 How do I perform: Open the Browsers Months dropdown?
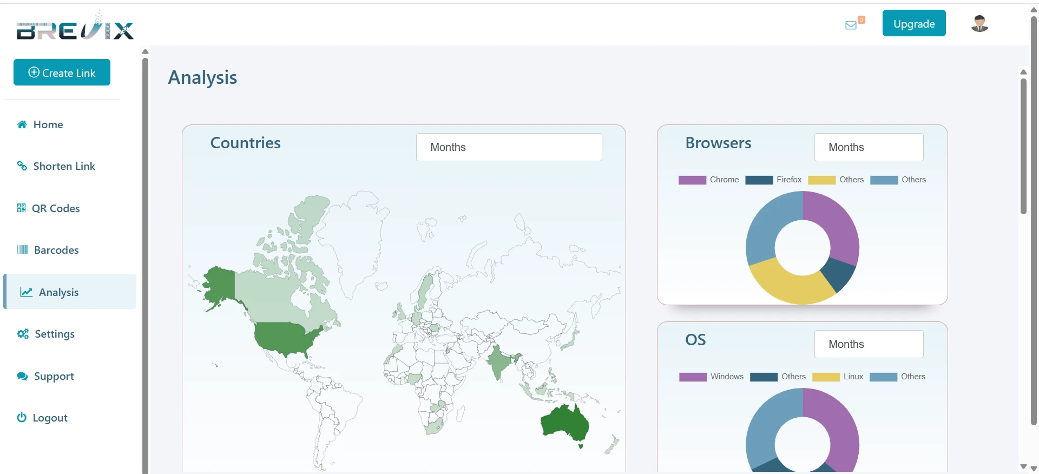(x=869, y=147)
